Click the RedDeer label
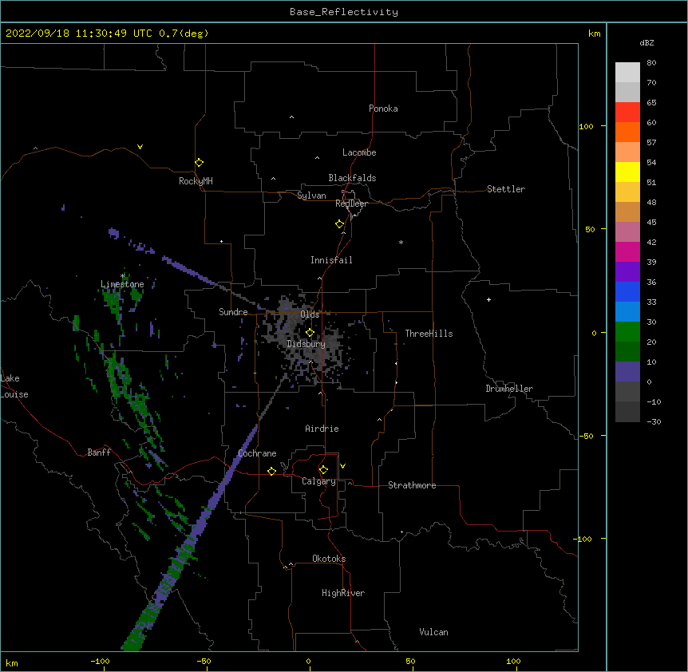The height and width of the screenshot is (672, 688). [351, 204]
